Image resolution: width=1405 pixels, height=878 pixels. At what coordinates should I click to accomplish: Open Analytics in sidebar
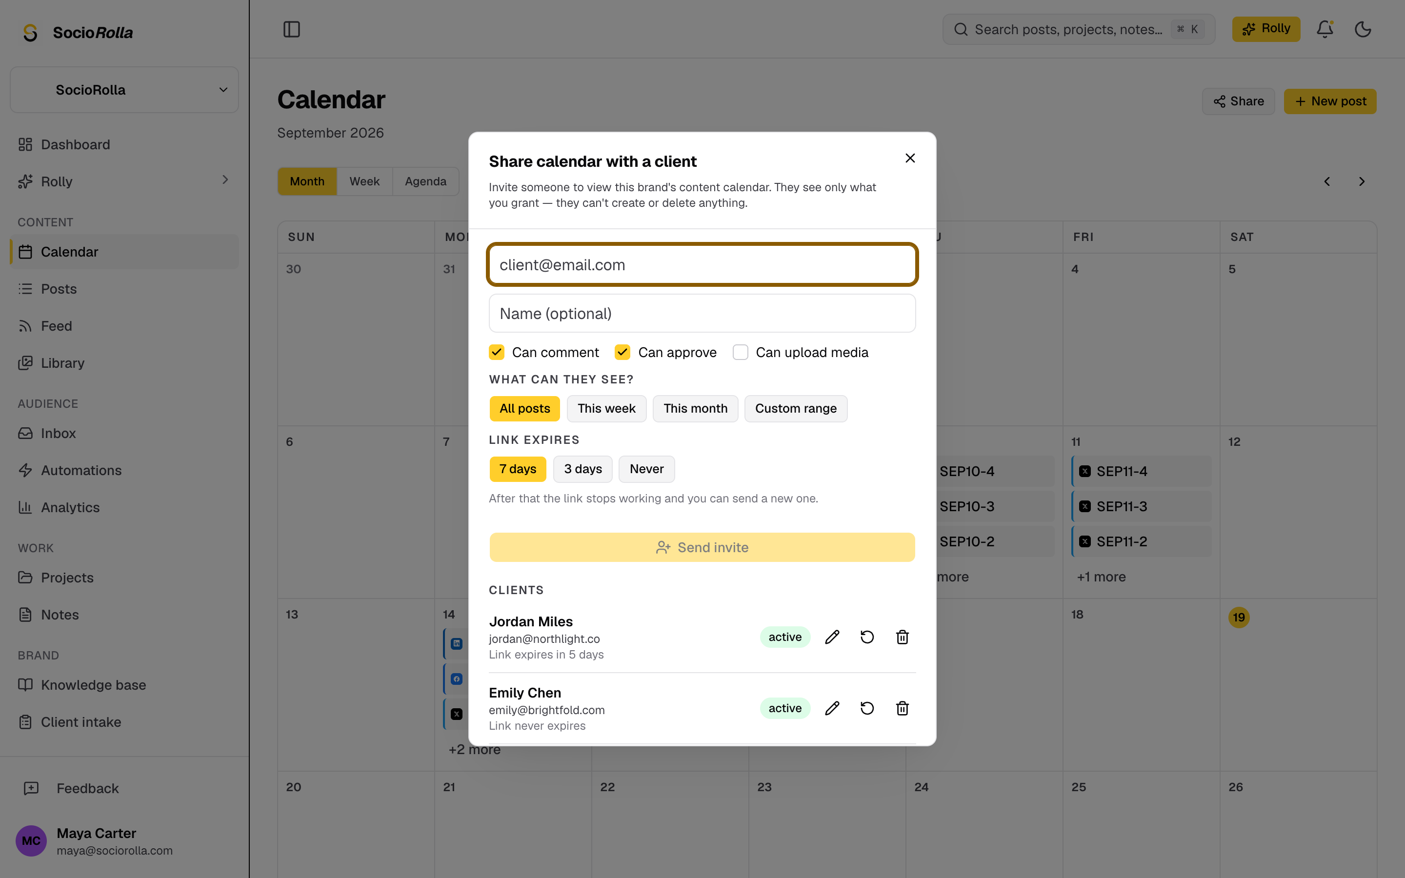[x=124, y=507]
